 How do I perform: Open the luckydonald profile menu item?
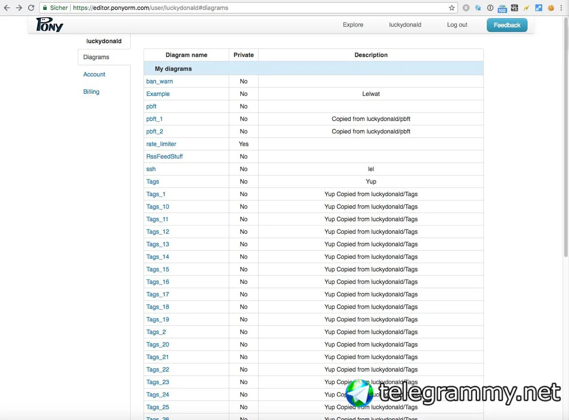(405, 25)
